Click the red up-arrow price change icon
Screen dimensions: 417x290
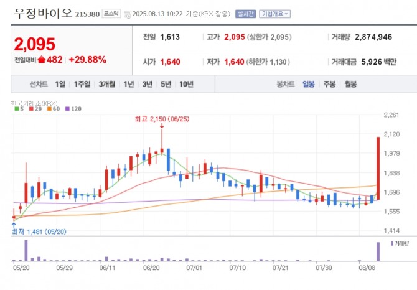tap(42, 60)
